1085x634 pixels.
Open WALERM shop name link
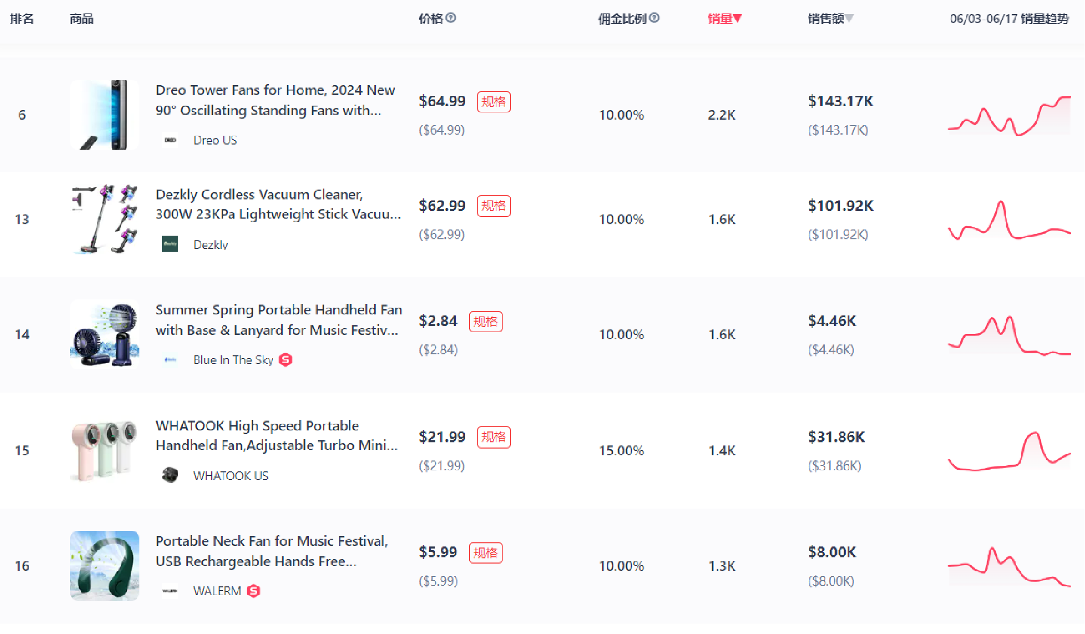(217, 590)
